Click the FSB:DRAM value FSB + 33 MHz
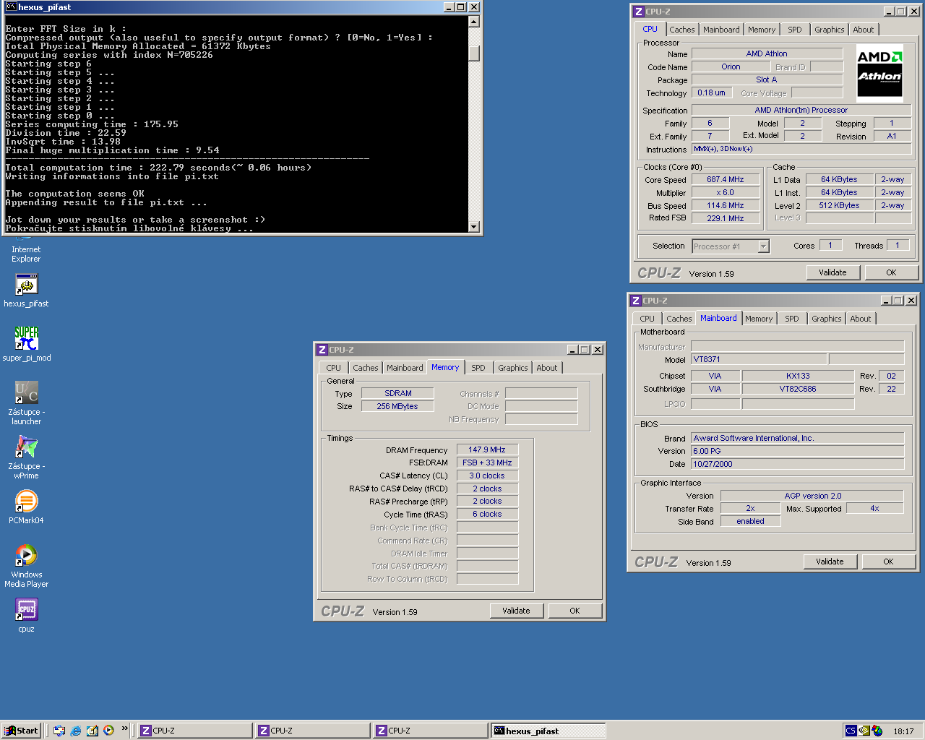Viewport: 925px width, 740px height. tap(487, 462)
